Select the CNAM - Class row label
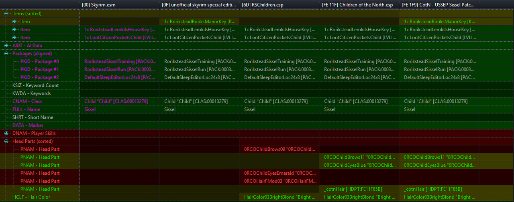Viewport: 514px width, 202px height. [x=27, y=101]
